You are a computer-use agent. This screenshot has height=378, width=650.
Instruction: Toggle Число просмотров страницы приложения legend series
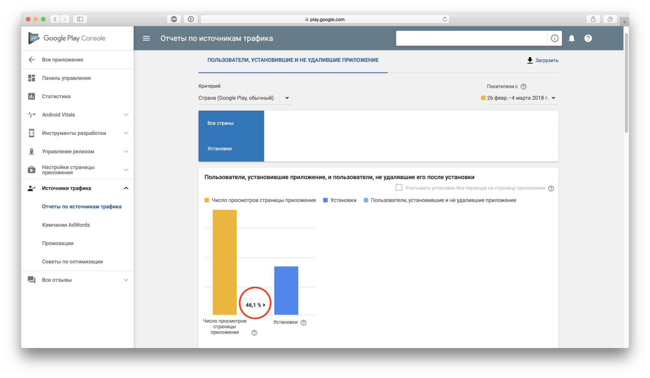tap(260, 200)
